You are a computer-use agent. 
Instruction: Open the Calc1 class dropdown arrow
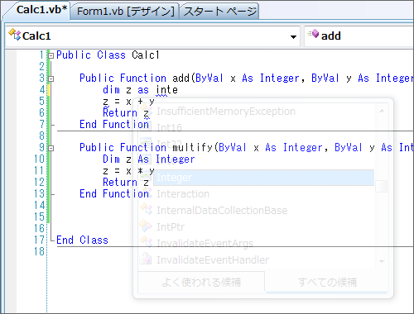pyautogui.click(x=293, y=36)
